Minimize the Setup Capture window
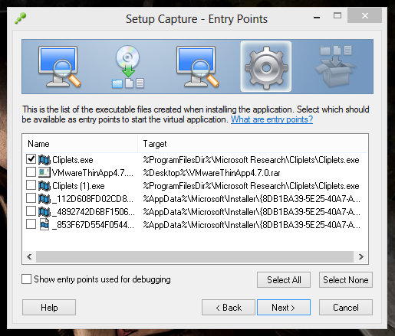Screen dimensions: 395x336 (317, 17)
